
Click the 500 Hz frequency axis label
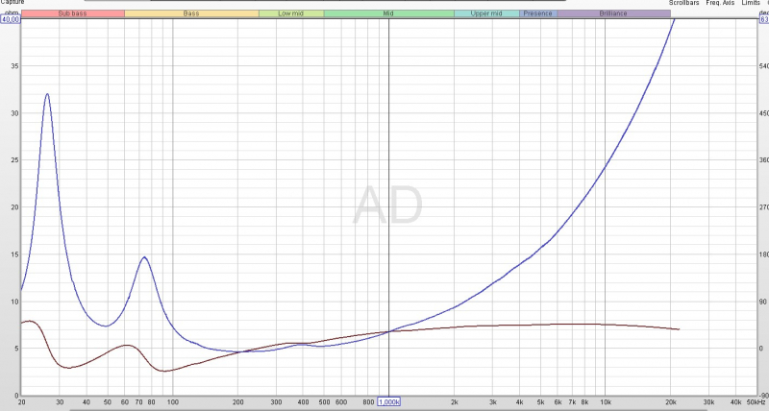(x=324, y=402)
